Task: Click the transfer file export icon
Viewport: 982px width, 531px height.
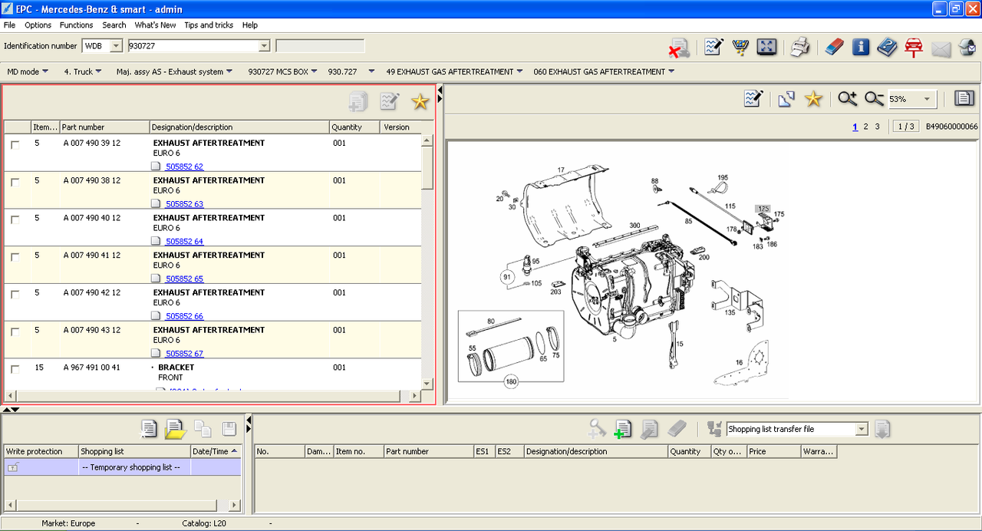Action: [882, 429]
